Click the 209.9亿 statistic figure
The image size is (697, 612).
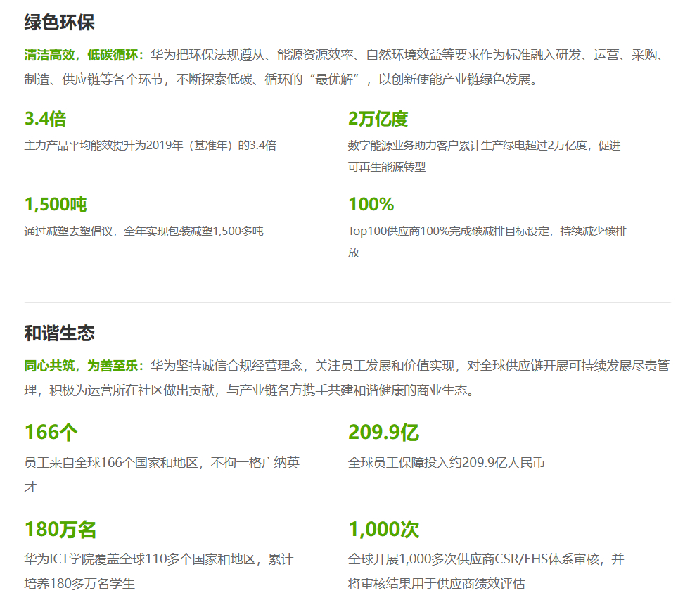(x=383, y=432)
